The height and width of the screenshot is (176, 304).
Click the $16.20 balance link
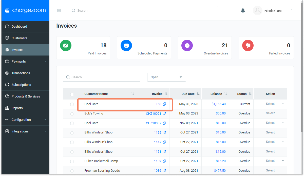point(221,161)
